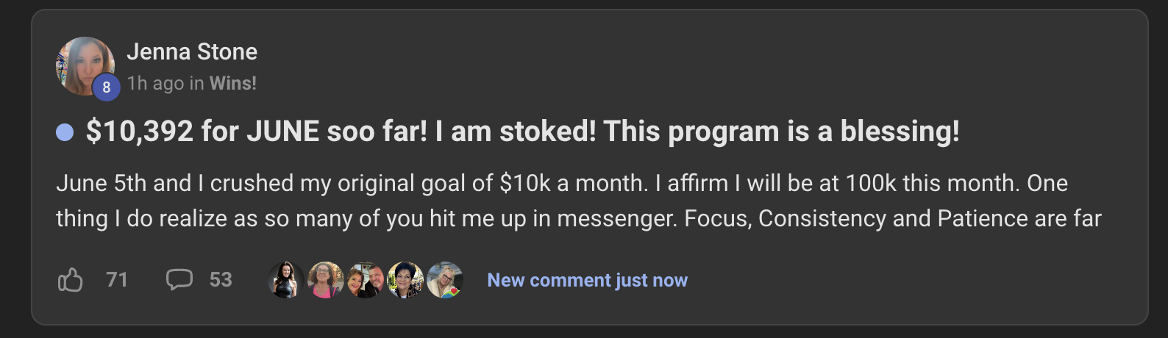Viewport: 1168px width, 338px height.
Task: Click preview text starting June 5th
Action: [562, 183]
